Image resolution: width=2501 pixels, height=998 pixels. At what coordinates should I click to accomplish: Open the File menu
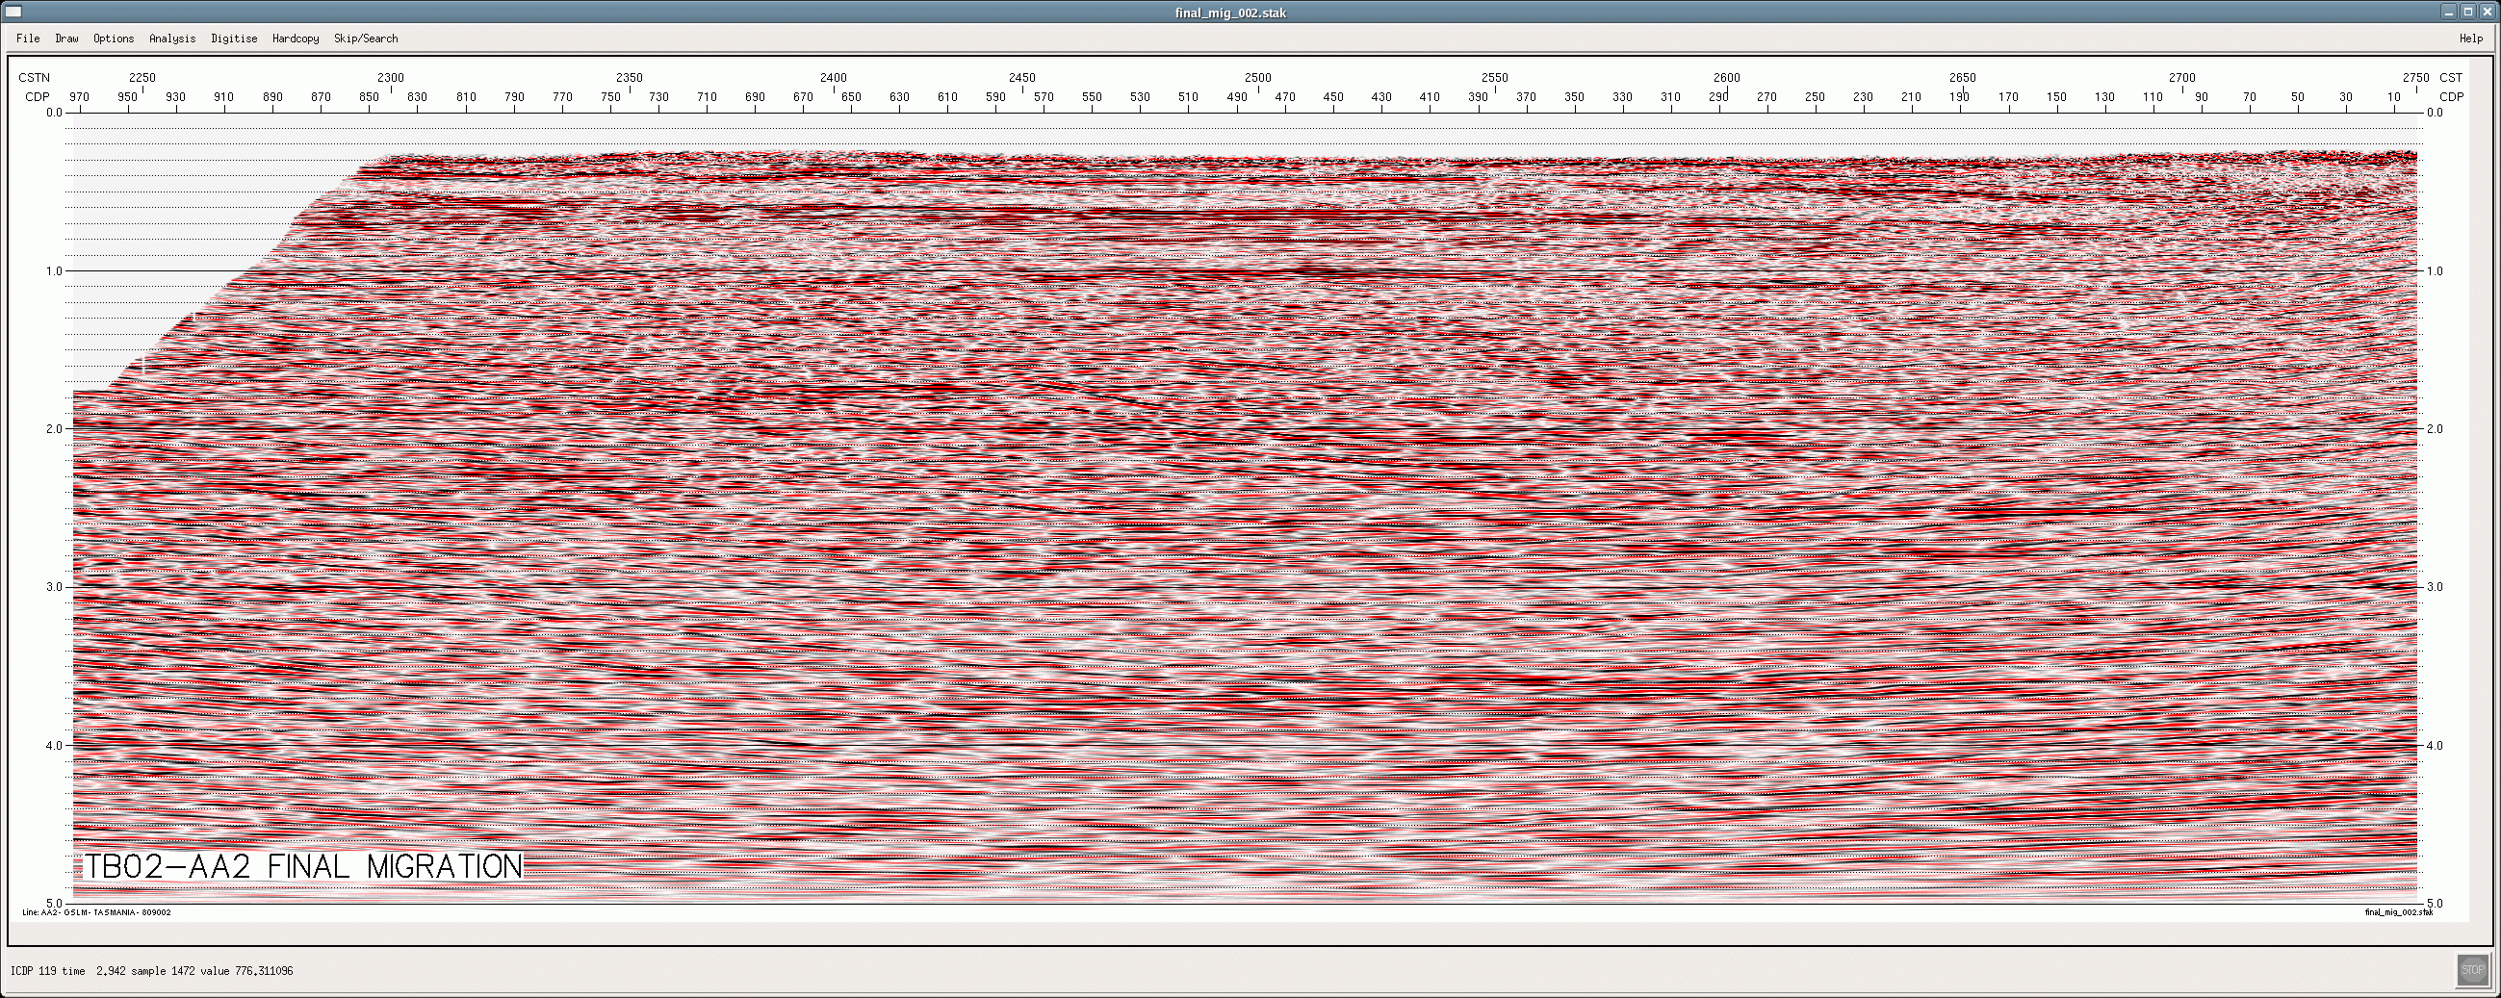pyautogui.click(x=28, y=38)
